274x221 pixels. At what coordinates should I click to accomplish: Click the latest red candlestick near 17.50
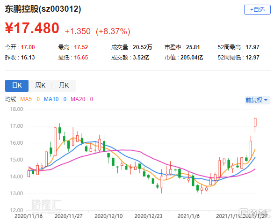point(255,122)
